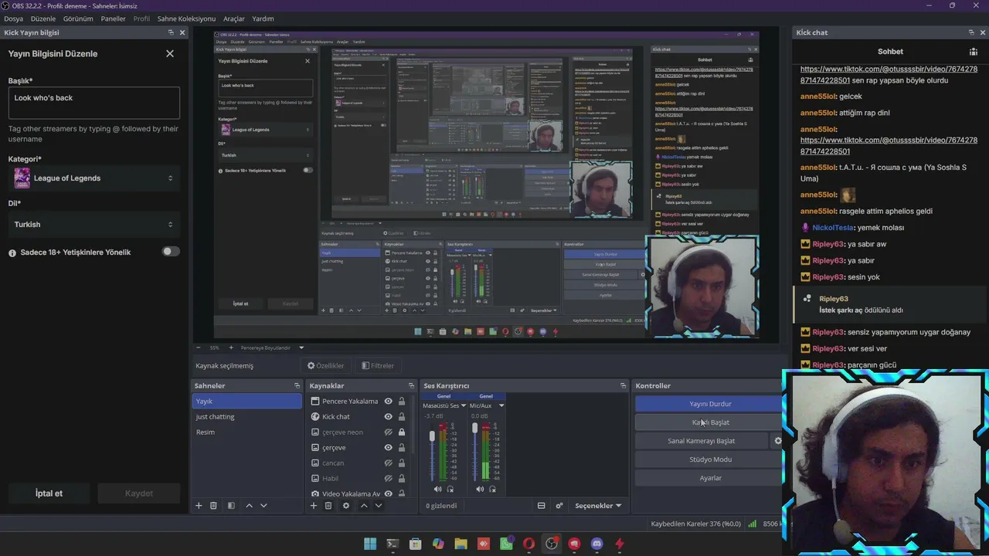This screenshot has width=989, height=556.
Task: Open OBS Studio taskbar icon
Action: 552,544
